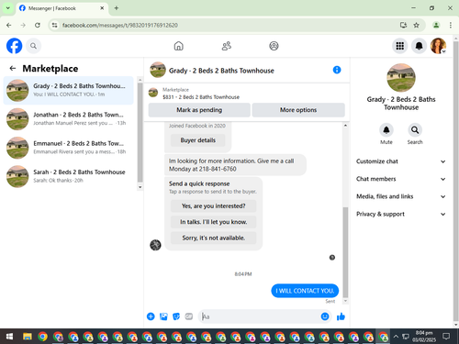
Task: Click Mark as pending button
Action: (199, 110)
